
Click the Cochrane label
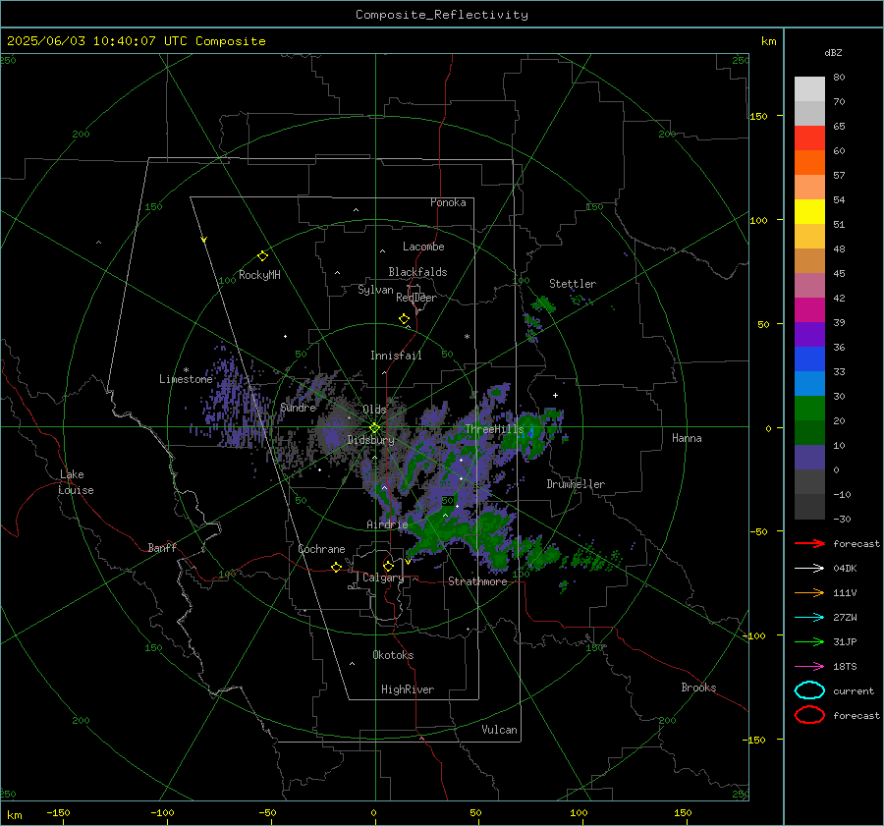pos(321,549)
